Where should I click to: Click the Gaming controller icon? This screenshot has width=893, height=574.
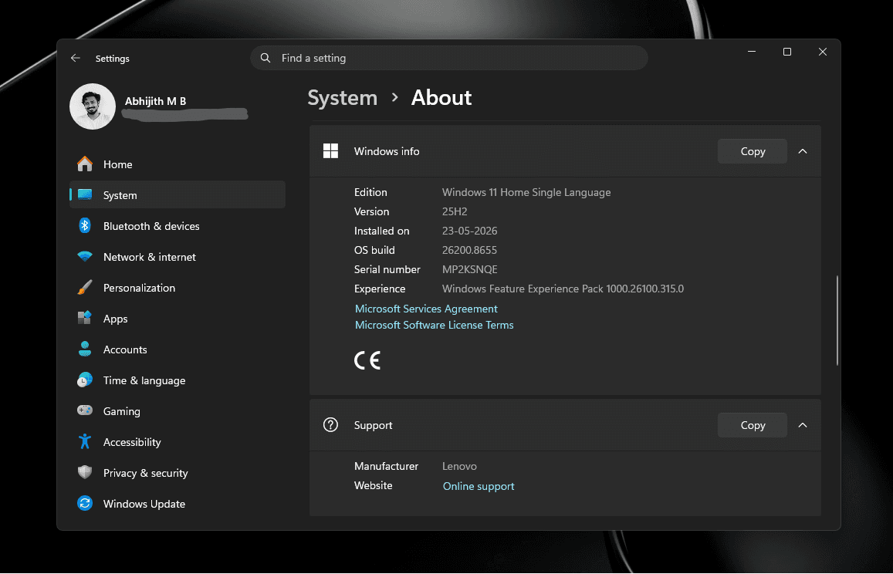pos(85,410)
